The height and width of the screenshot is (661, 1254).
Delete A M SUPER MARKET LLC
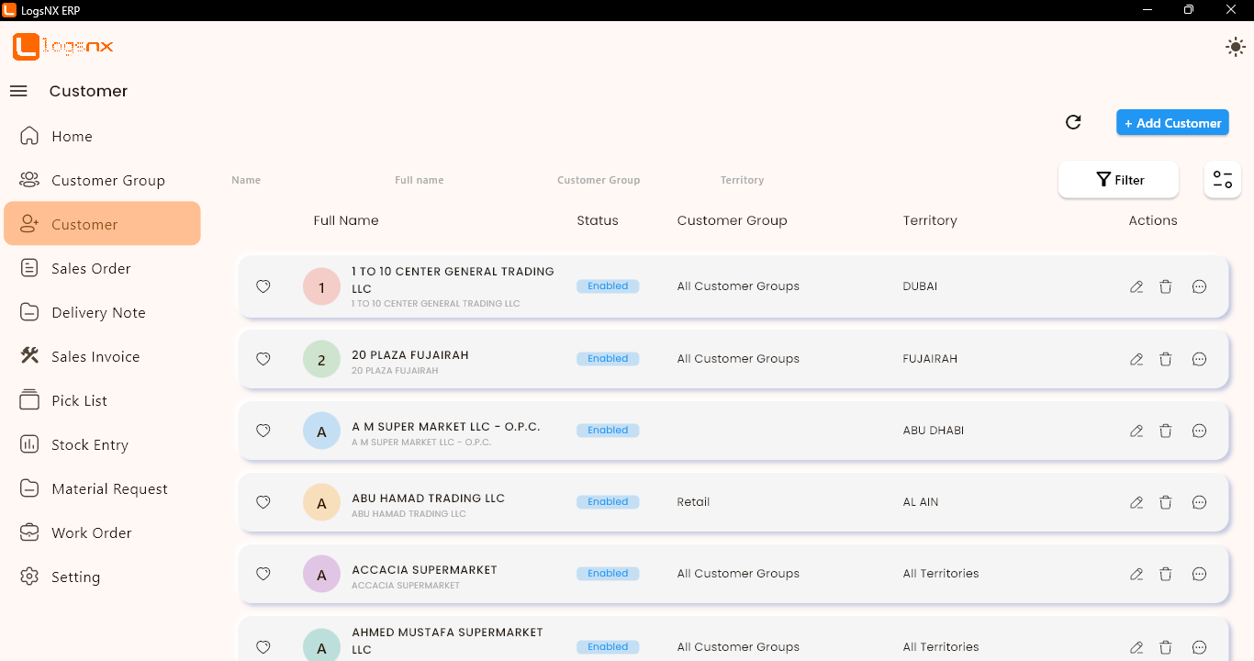[1166, 431]
